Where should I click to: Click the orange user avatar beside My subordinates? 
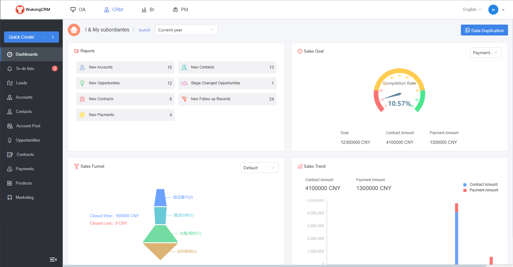[x=74, y=30]
